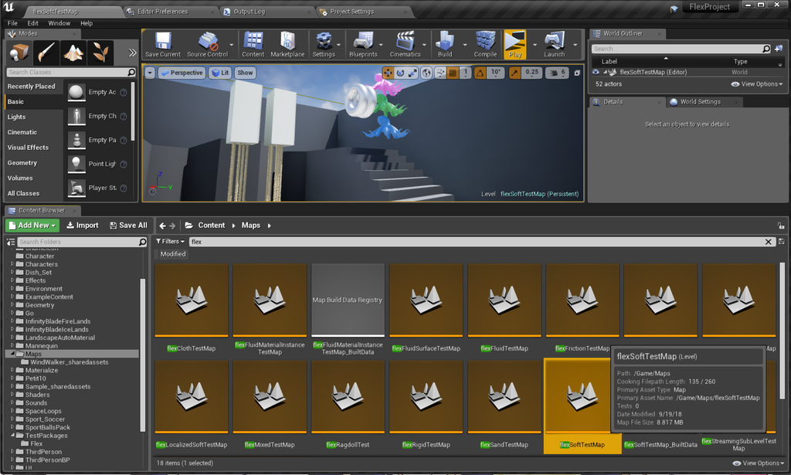Select the Landscape mode icon

[x=73, y=53]
